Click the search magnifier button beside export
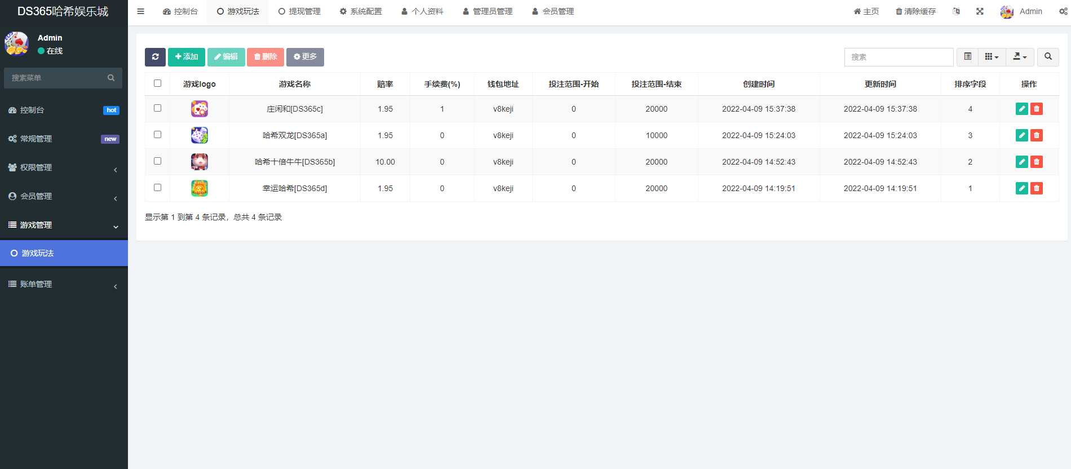The image size is (1071, 469). (x=1048, y=57)
